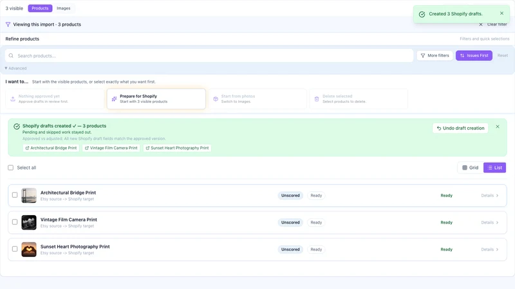
Task: Click green Ready status on Architectural Bridge row
Action: pyautogui.click(x=446, y=196)
